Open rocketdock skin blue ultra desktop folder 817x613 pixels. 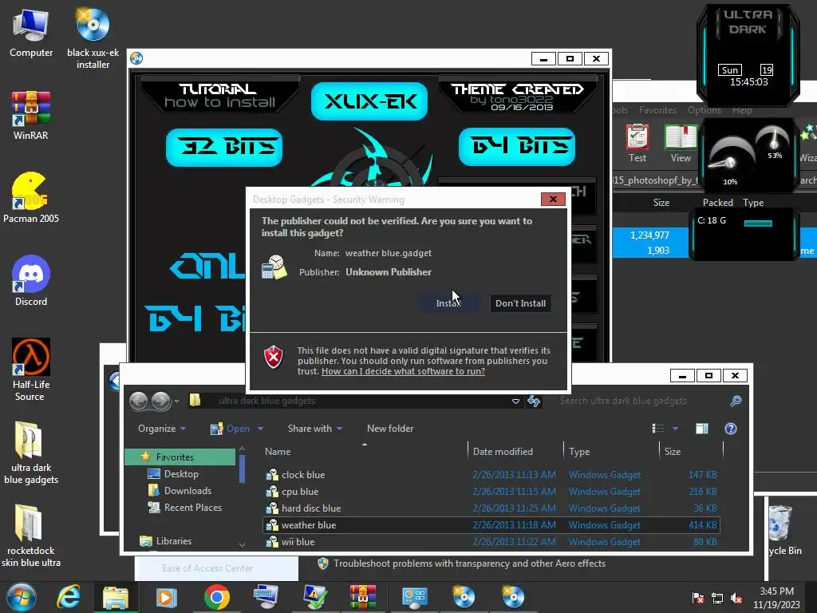coord(31,536)
